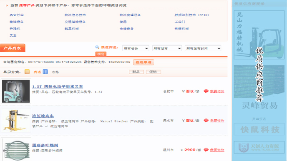This screenshot has width=287, height=161.
Task: Open the round multi-blade valve thumbnail
Action: [x=16, y=150]
